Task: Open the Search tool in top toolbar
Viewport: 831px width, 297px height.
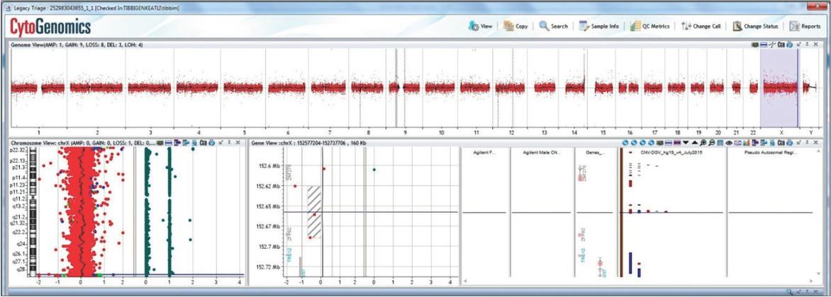Action: point(553,26)
